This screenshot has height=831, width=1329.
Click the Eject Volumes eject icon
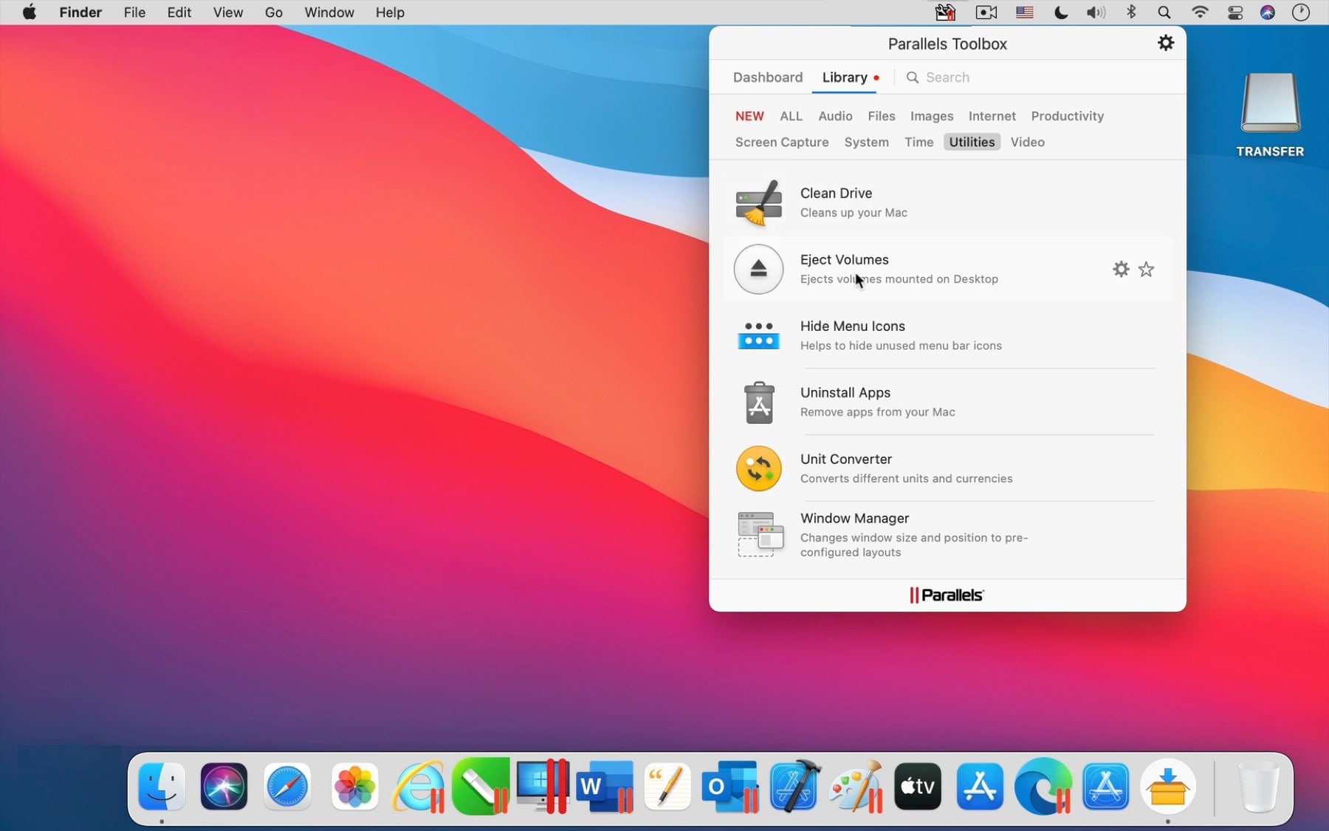click(x=758, y=270)
